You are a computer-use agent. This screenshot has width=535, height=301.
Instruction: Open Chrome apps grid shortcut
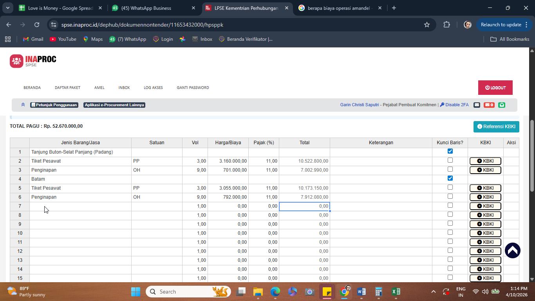(7, 39)
